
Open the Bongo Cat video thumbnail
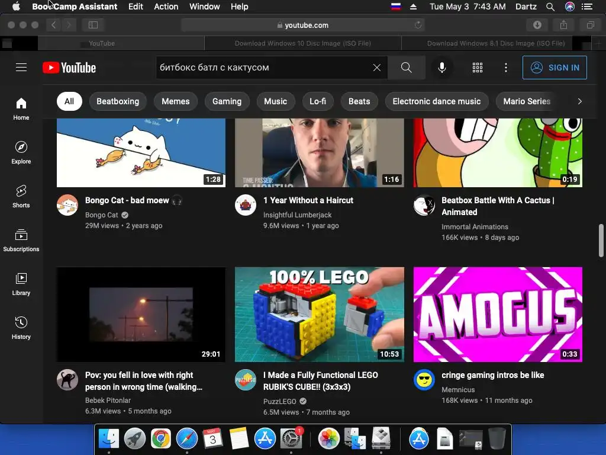141,153
